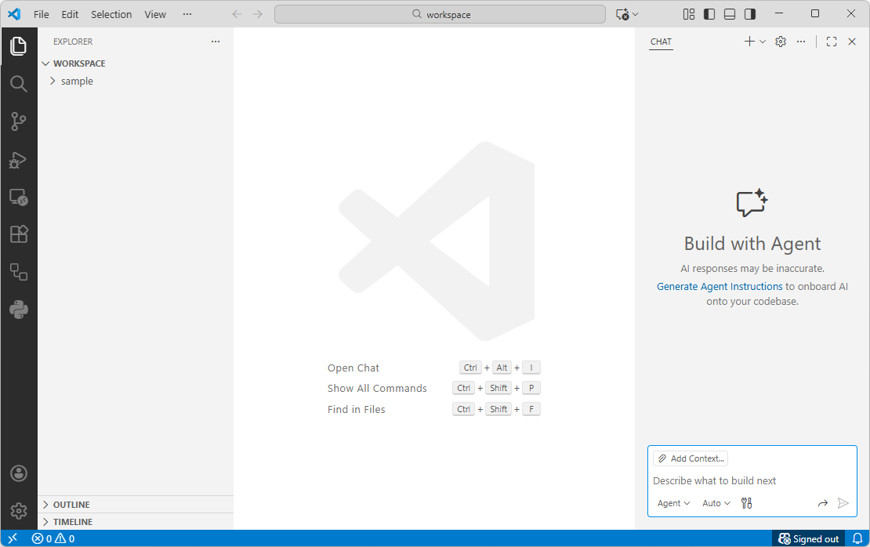Viewport: 870px width, 547px height.
Task: Open the overflow menu after View
Action: (187, 14)
